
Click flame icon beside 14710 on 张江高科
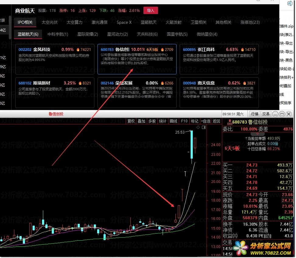point(242,49)
